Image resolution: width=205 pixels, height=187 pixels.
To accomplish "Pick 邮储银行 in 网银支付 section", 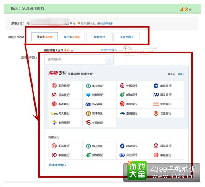I will coord(99,155).
